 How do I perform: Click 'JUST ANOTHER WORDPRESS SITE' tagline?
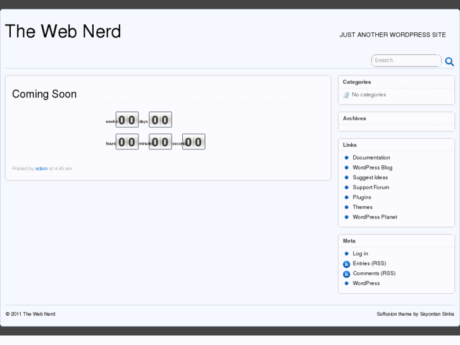coord(392,35)
